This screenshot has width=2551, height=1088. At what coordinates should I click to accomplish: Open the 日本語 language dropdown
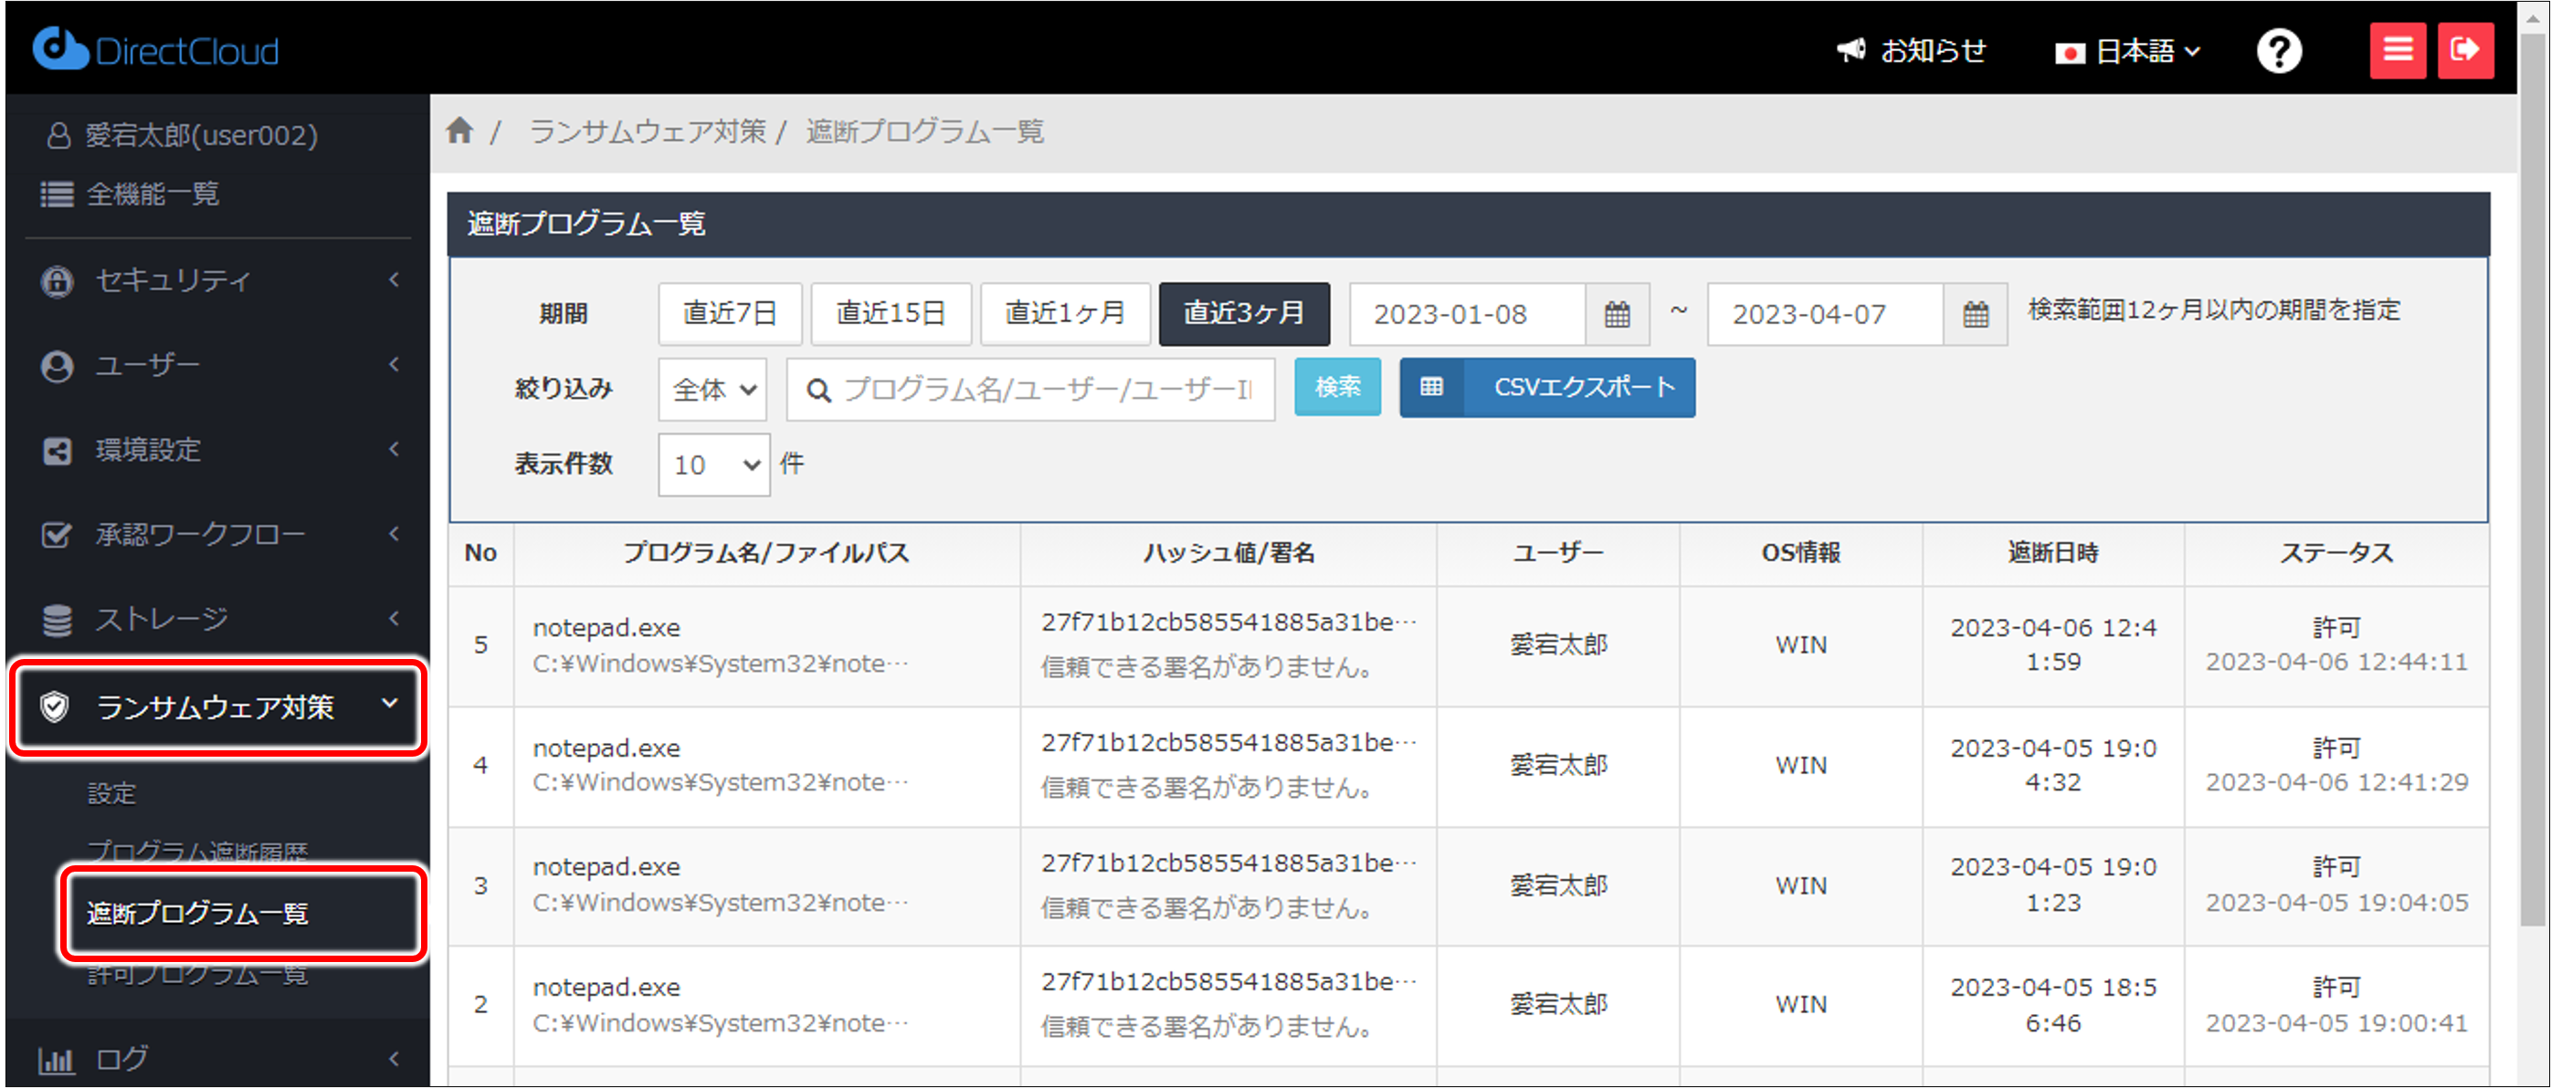coord(2128,50)
